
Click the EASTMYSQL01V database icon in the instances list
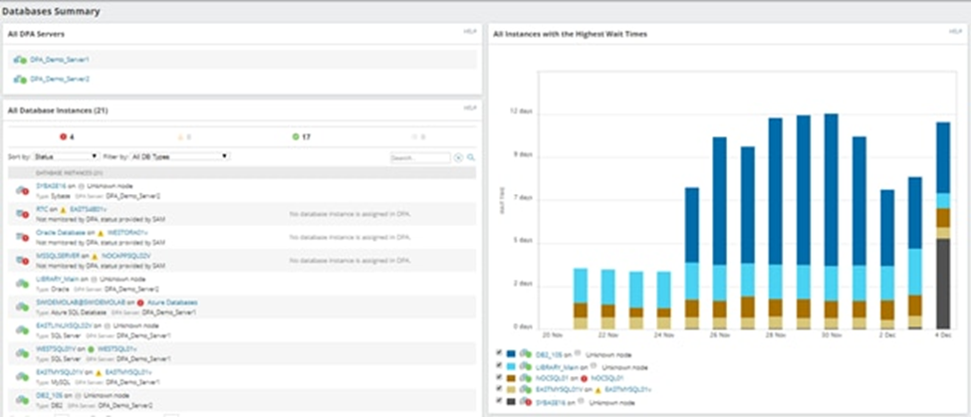22,376
